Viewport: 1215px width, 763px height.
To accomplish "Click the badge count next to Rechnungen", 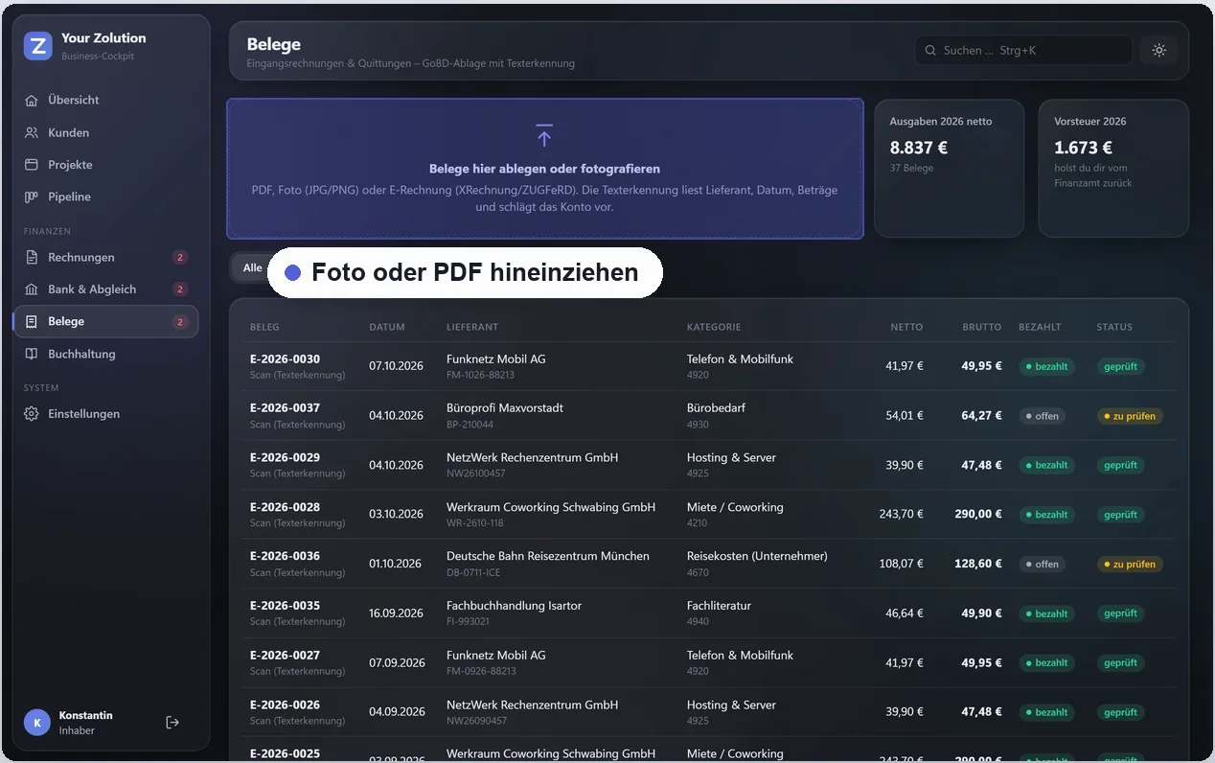I will point(180,258).
